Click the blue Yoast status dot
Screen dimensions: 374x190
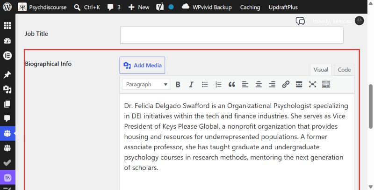[x=171, y=7]
